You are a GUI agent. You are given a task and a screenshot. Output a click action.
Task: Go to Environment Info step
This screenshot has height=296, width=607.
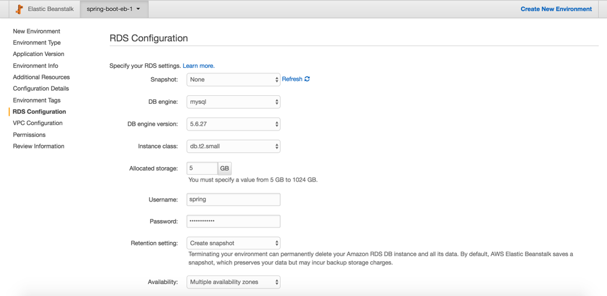(x=35, y=66)
